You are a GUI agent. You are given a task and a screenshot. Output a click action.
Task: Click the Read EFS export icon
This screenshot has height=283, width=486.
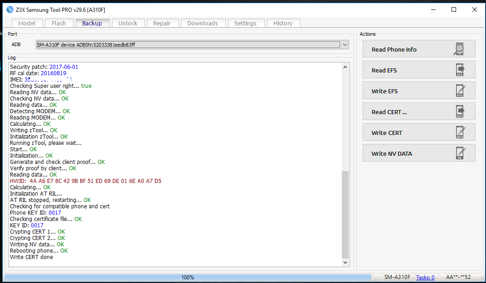click(460, 70)
